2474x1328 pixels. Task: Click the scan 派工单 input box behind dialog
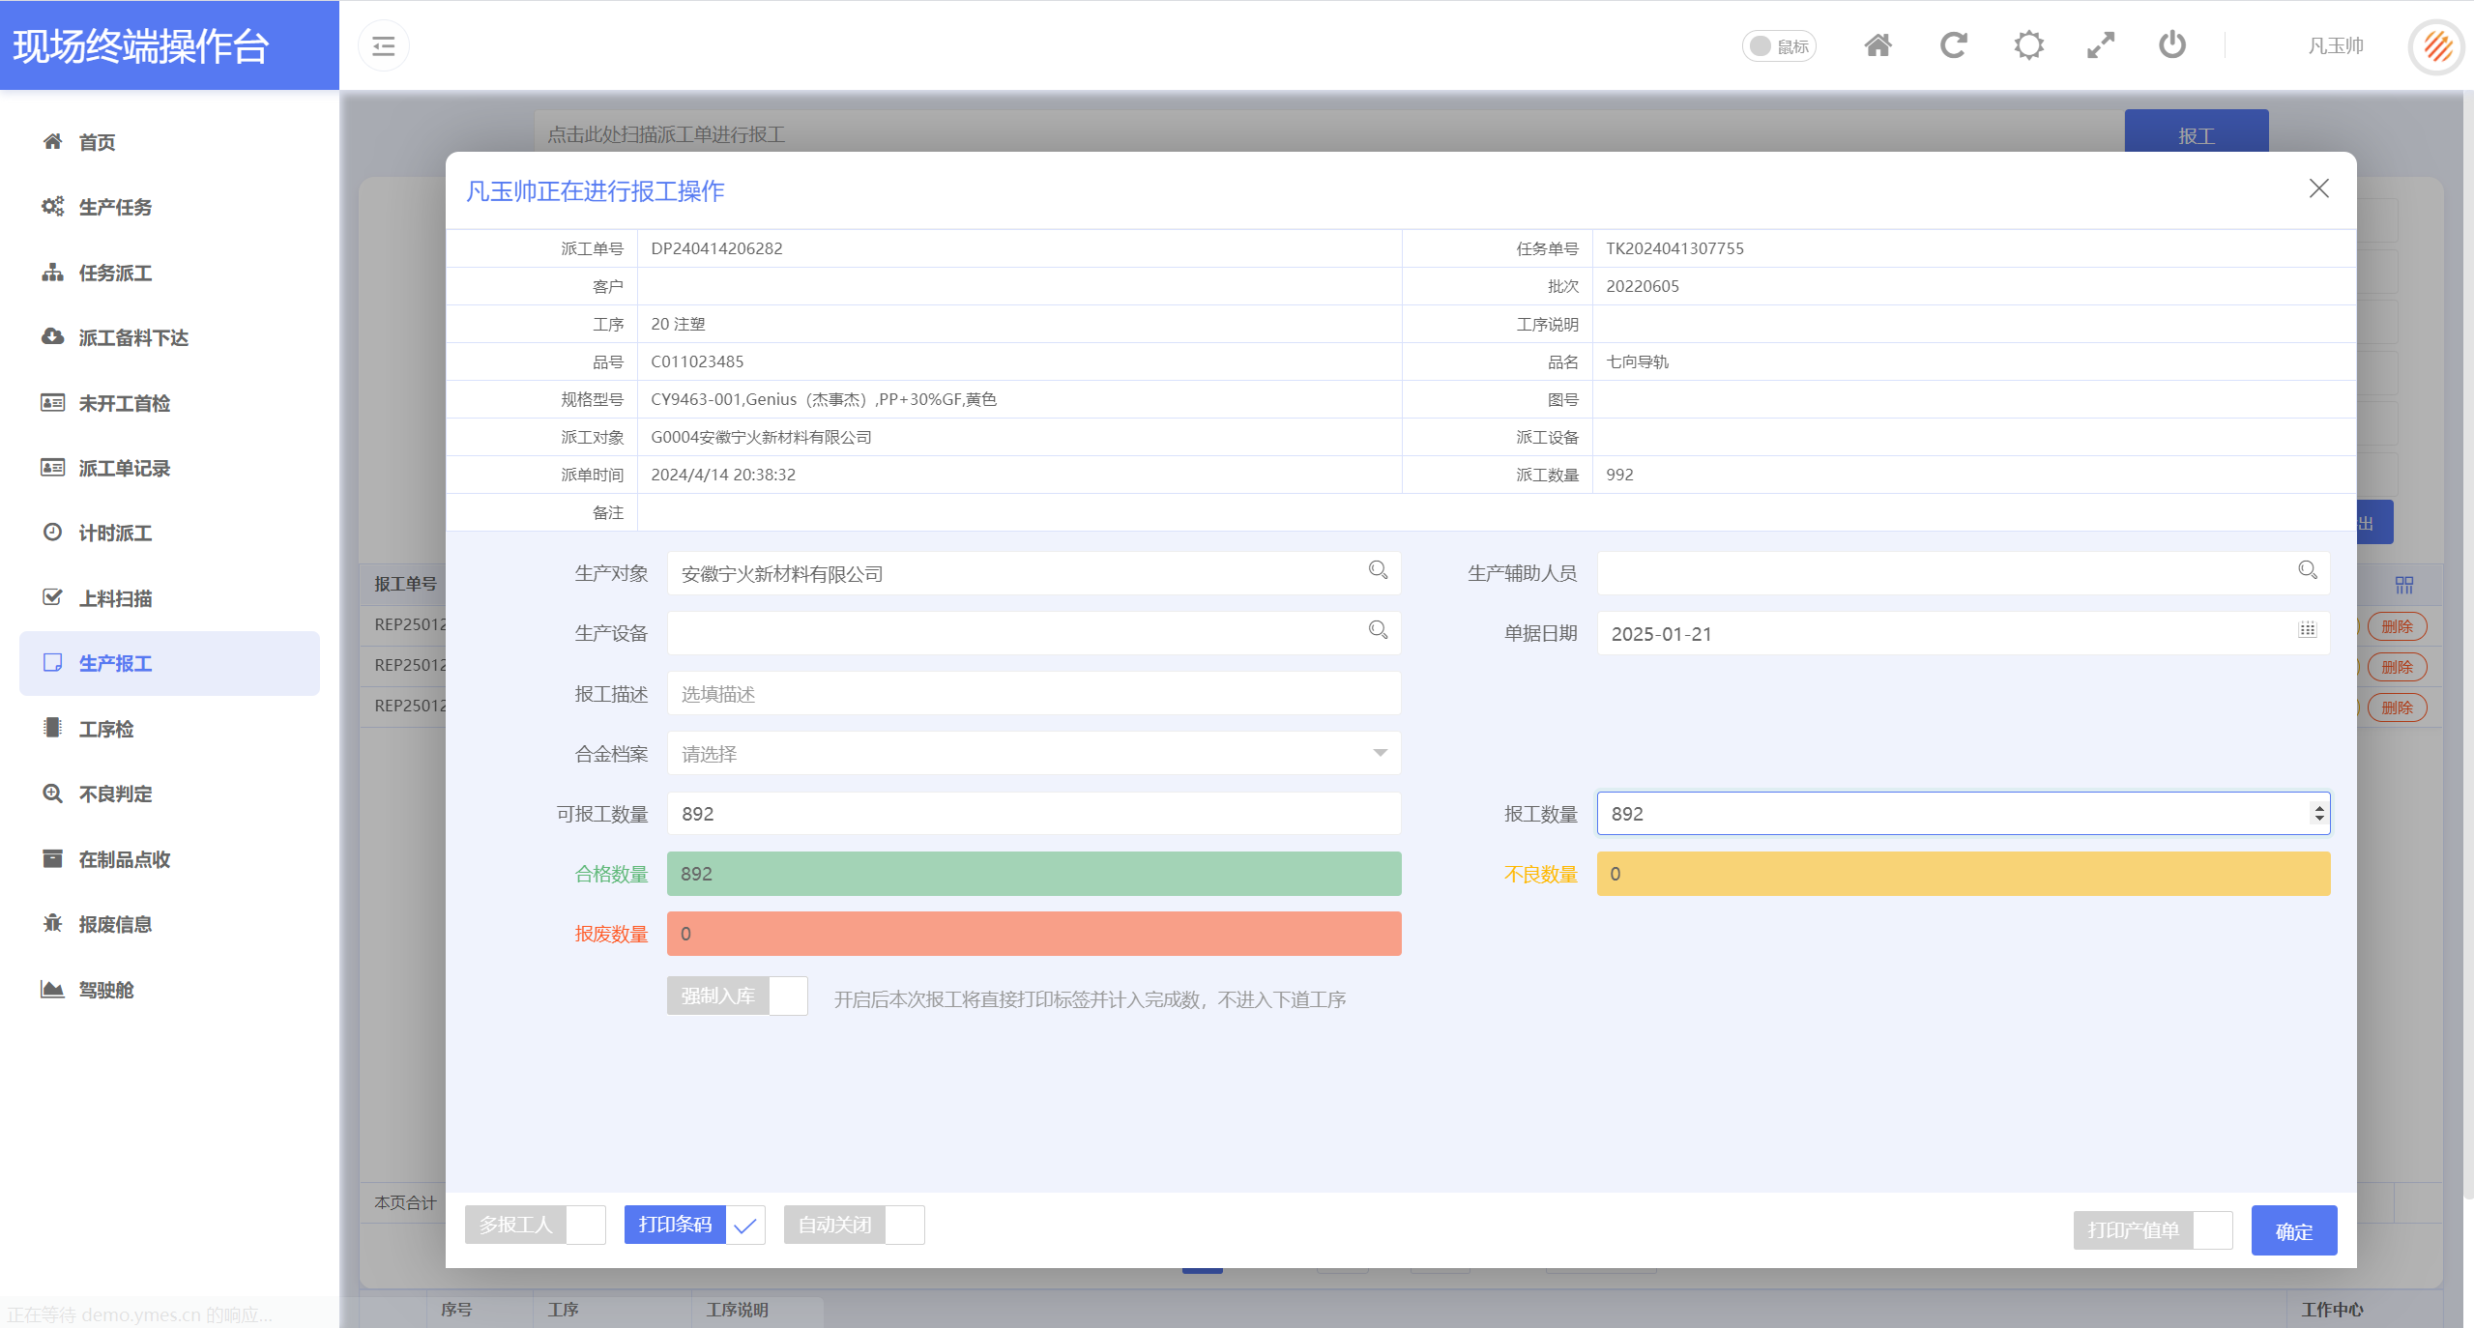1329,133
